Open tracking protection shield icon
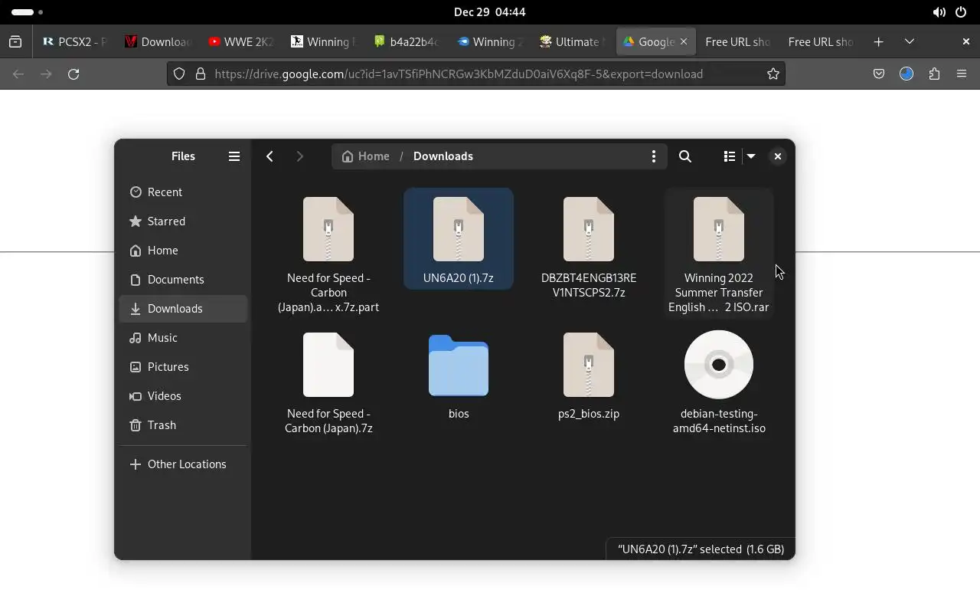This screenshot has width=980, height=613. coord(178,74)
